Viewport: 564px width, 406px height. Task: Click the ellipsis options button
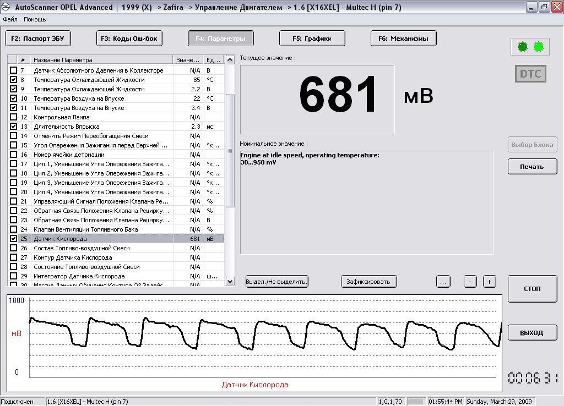click(443, 281)
